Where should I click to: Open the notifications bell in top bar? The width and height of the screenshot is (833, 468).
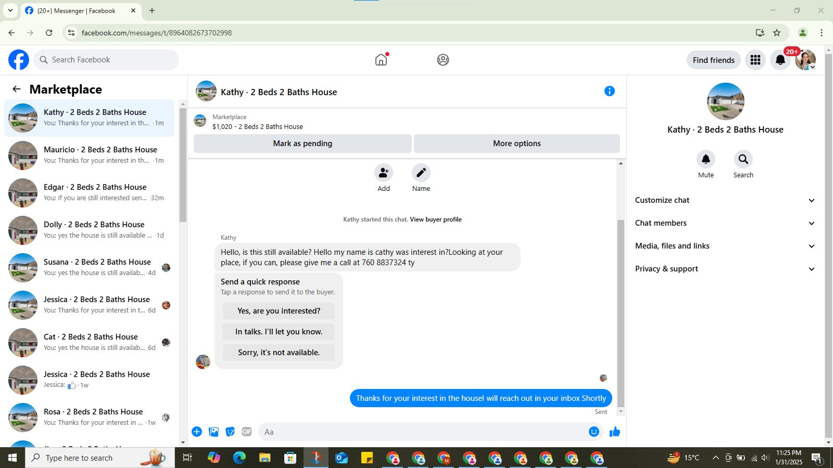(x=780, y=60)
